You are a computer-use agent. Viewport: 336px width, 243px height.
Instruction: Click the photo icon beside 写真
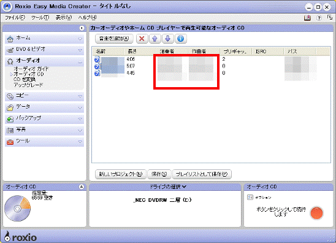click(10, 131)
